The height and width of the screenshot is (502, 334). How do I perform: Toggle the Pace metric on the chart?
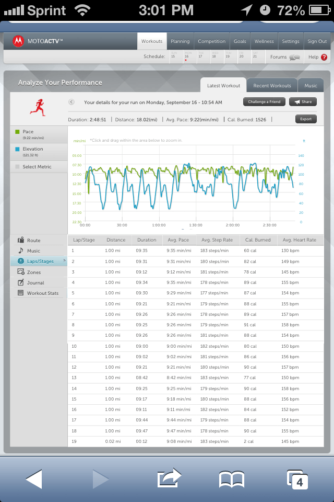click(x=38, y=134)
